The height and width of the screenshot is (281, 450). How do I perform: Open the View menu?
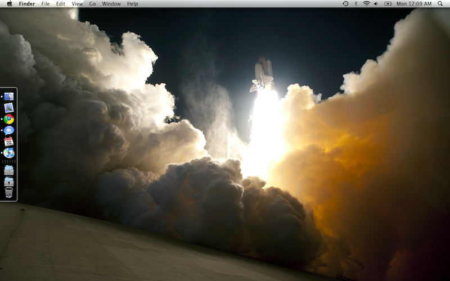coord(77,4)
